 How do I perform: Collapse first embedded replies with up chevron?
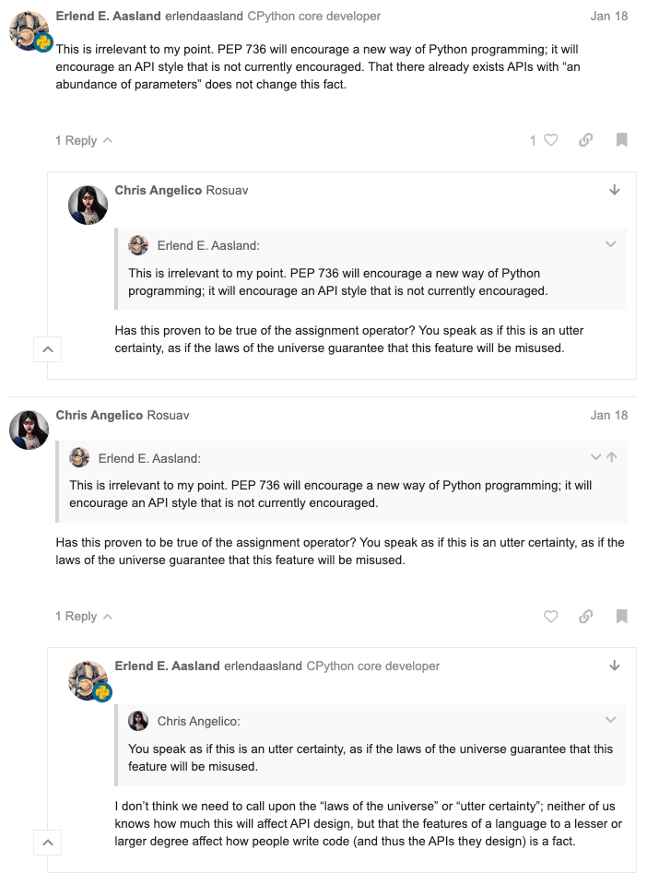pos(48,349)
